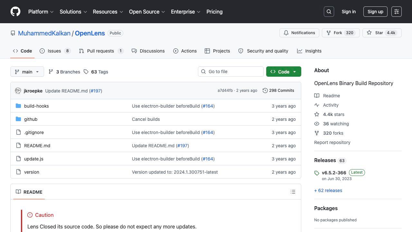Open pull request #197 in latest commit

coord(96,91)
